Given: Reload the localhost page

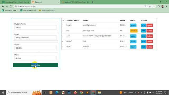Looking at the screenshot, I should point(11,6).
